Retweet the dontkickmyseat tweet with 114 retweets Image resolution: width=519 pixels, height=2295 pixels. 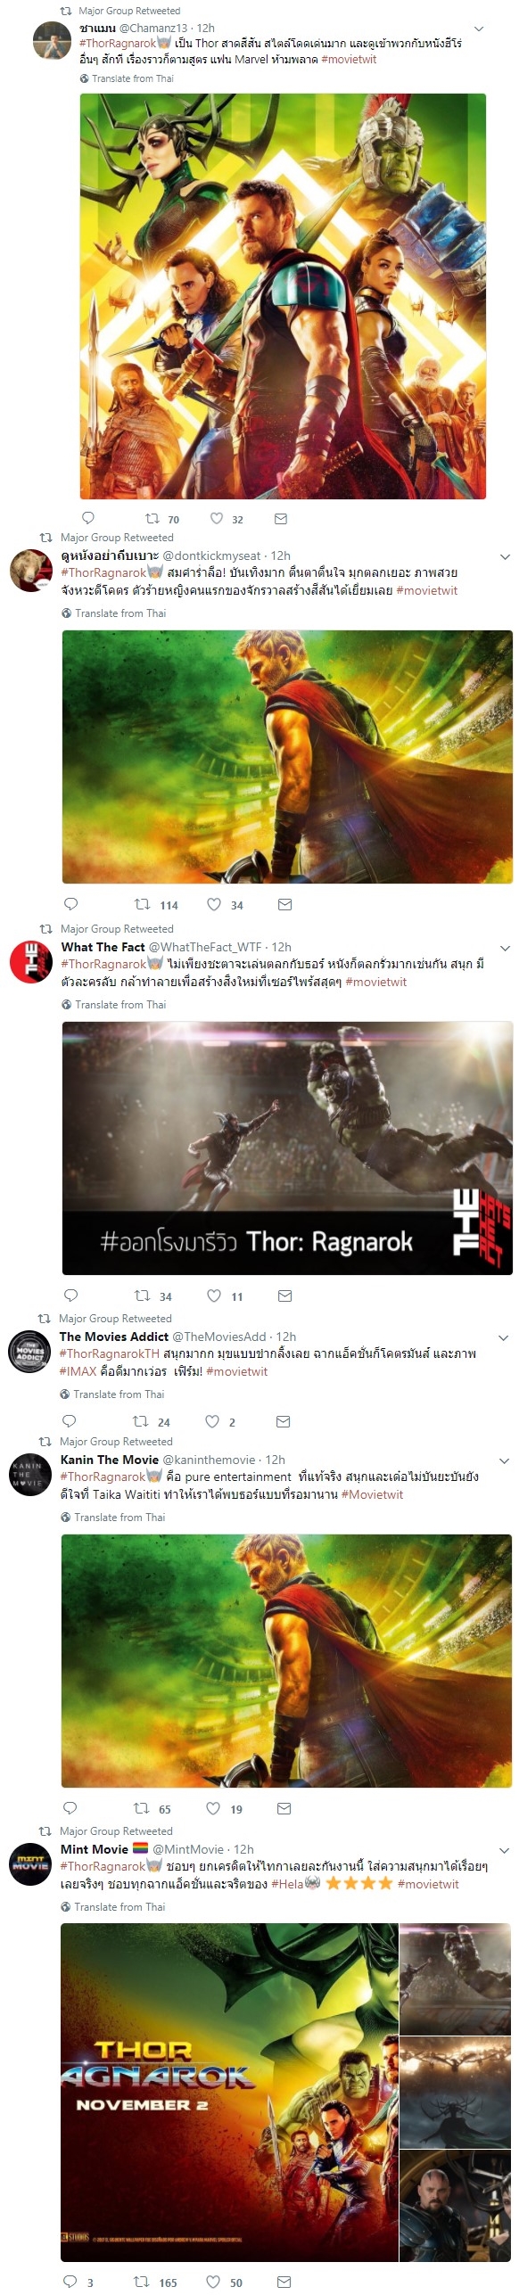[x=142, y=903]
